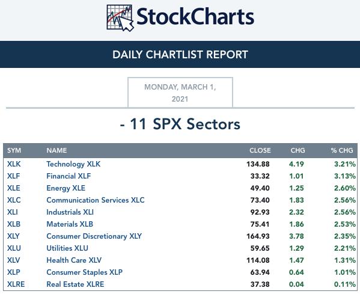Open Consumer Discretionary XLY link
360x294 pixels.
[x=94, y=236]
